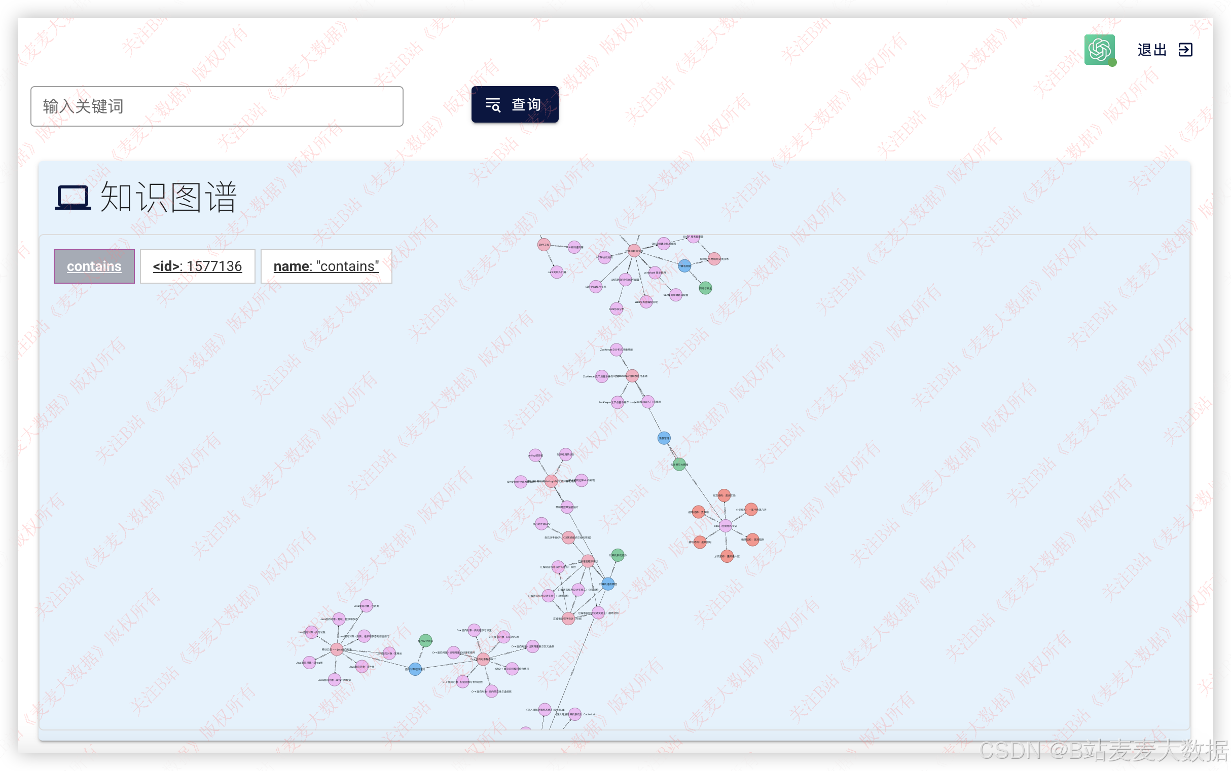1231x771 pixels.
Task: Select the contains relationship tag
Action: pyautogui.click(x=94, y=266)
